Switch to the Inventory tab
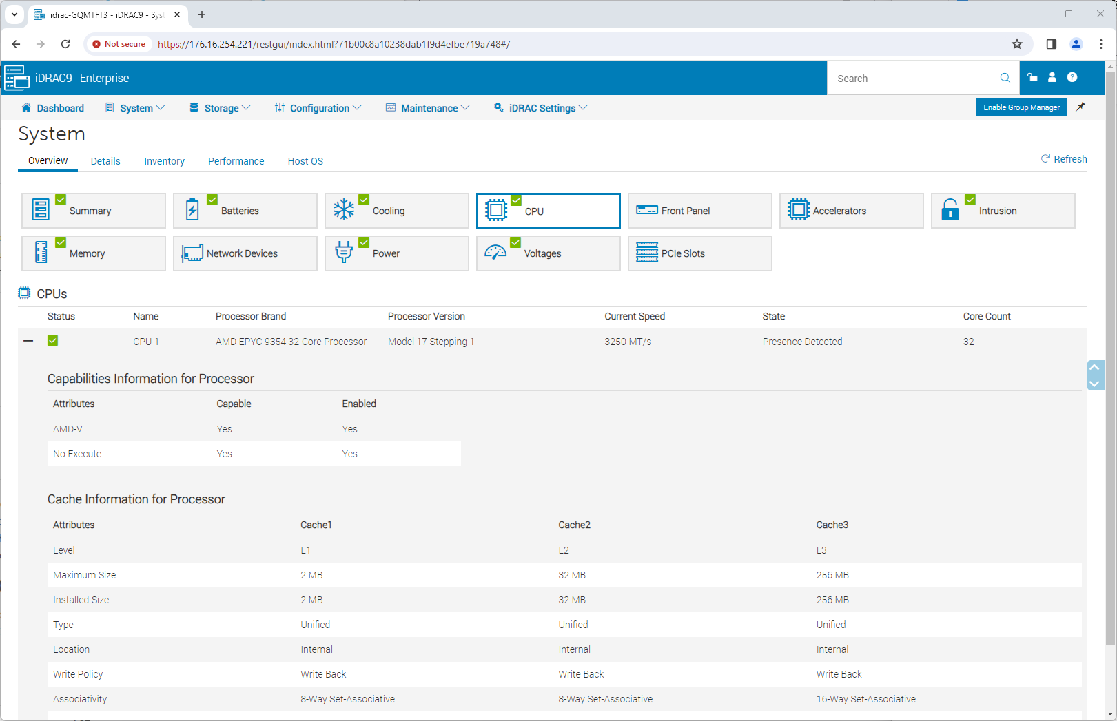The height and width of the screenshot is (721, 1117). 164,161
